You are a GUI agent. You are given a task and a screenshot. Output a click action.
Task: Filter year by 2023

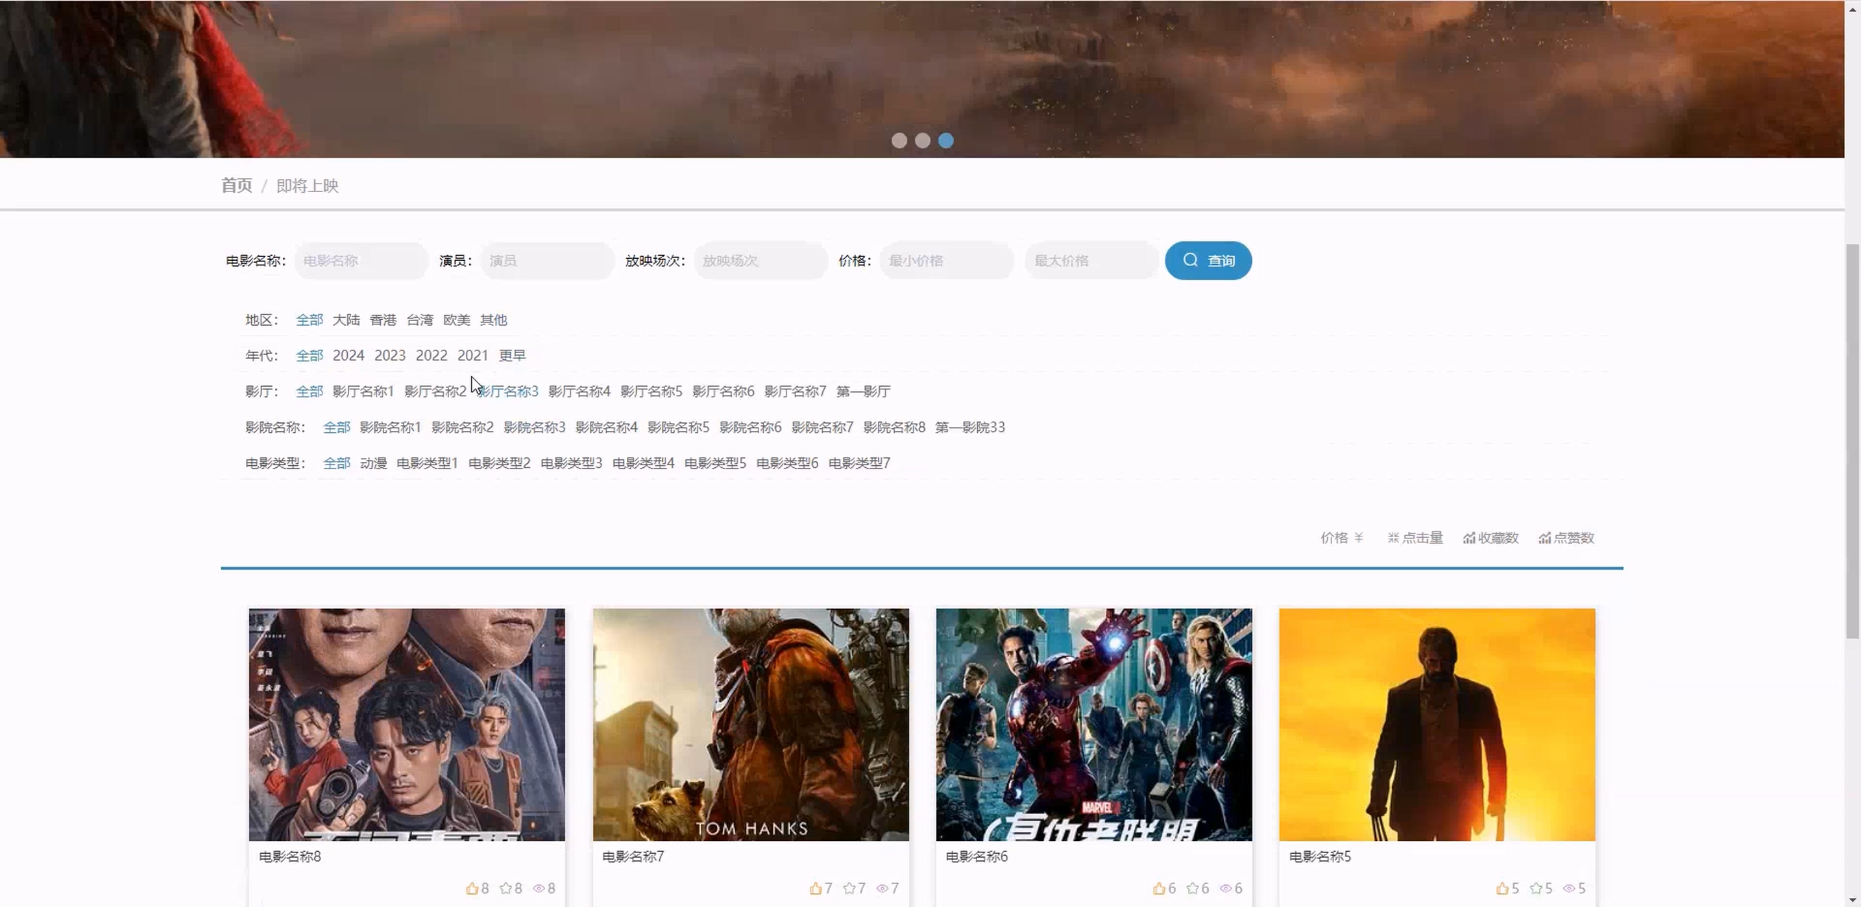(390, 356)
